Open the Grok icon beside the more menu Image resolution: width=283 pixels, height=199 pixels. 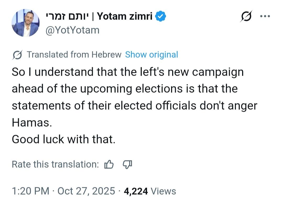(246, 16)
